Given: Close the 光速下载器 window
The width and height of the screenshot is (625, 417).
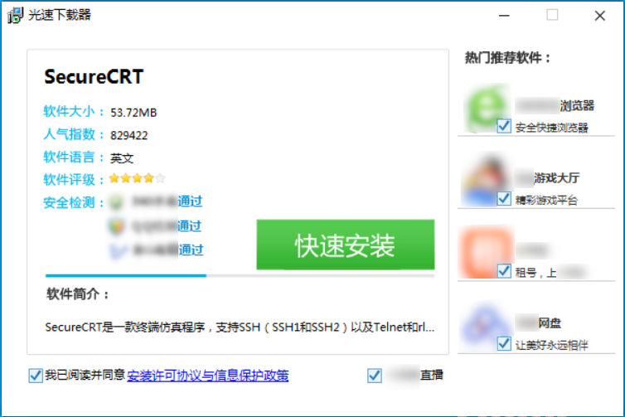Looking at the screenshot, I should click(600, 16).
